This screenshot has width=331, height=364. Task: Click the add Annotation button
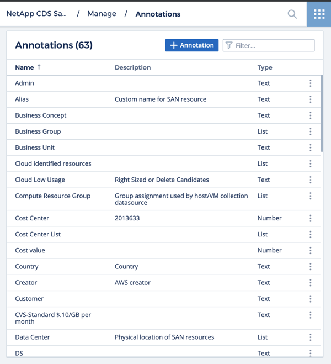click(x=191, y=45)
